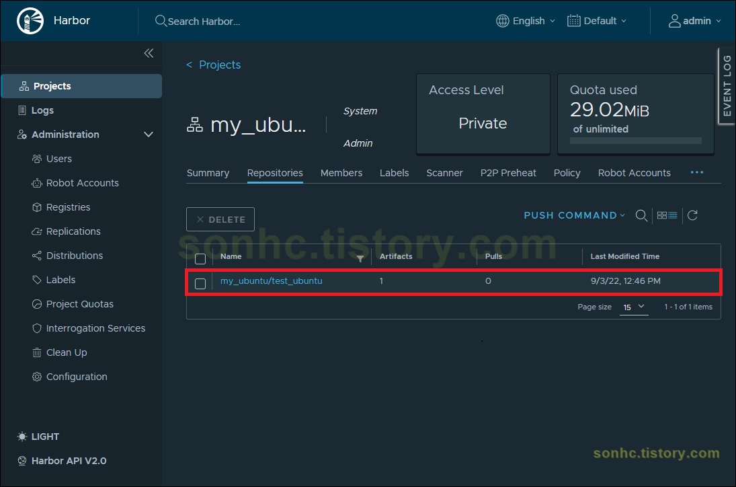Click the DELETE button

(220, 219)
